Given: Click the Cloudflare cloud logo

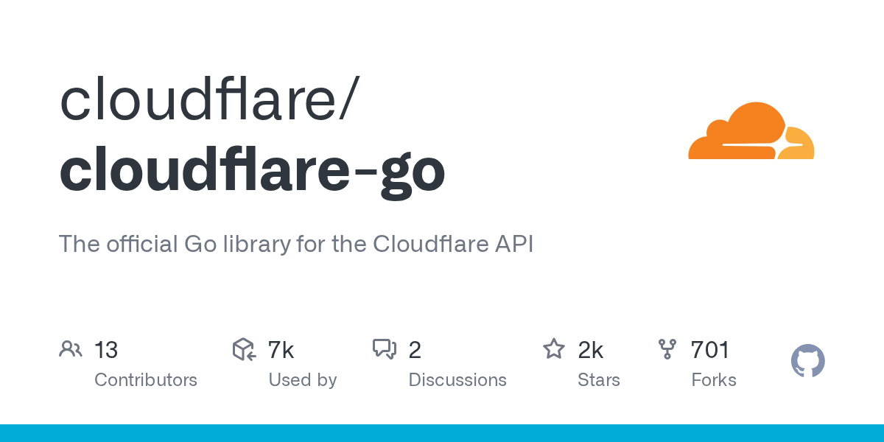Looking at the screenshot, I should coord(751,131).
